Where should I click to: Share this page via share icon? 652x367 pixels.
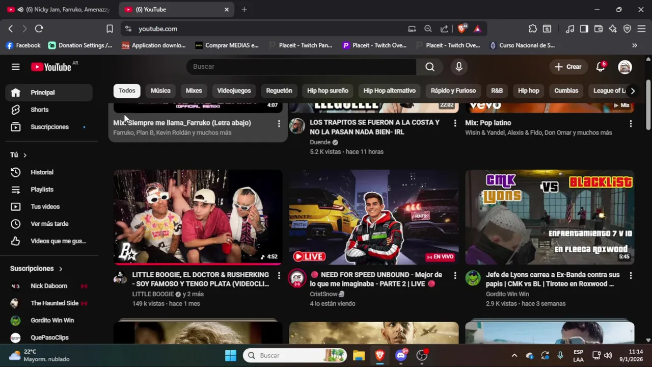click(x=444, y=29)
